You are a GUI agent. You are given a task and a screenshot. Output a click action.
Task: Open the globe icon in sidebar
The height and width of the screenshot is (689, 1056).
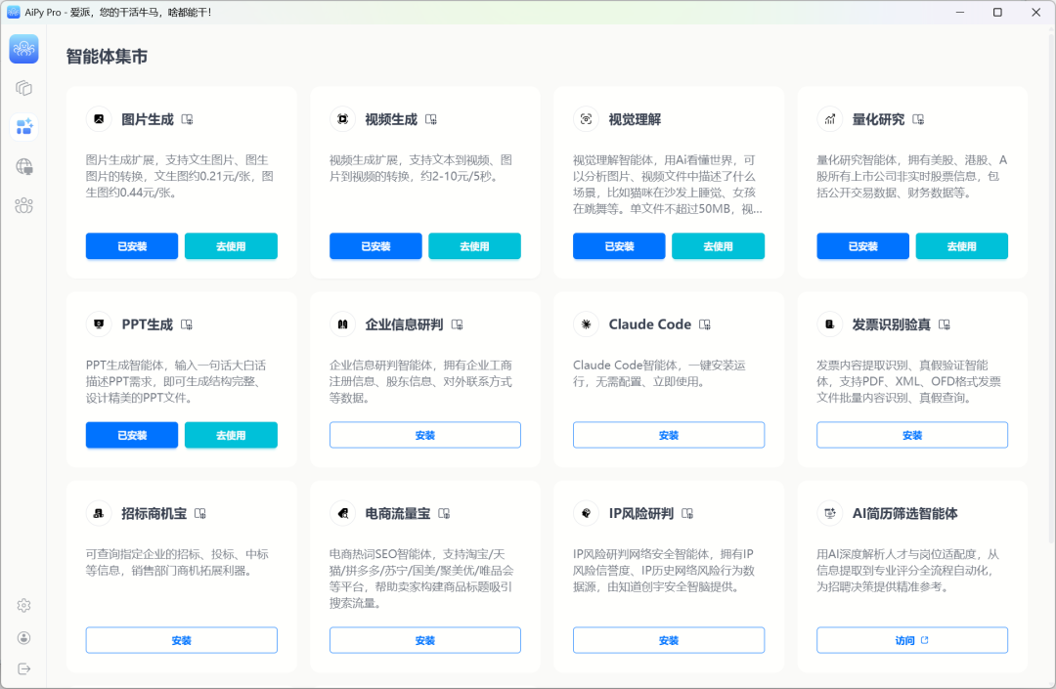coord(23,166)
